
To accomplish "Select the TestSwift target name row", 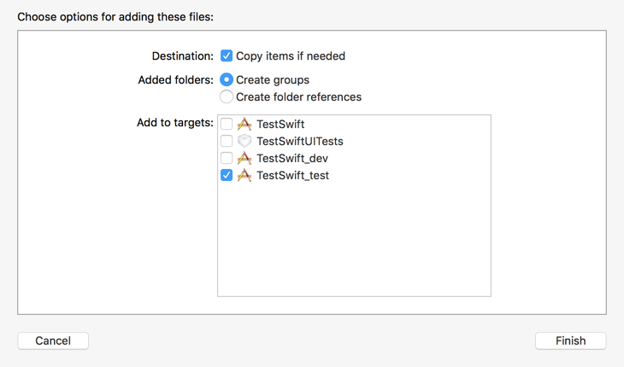I will [354, 125].
